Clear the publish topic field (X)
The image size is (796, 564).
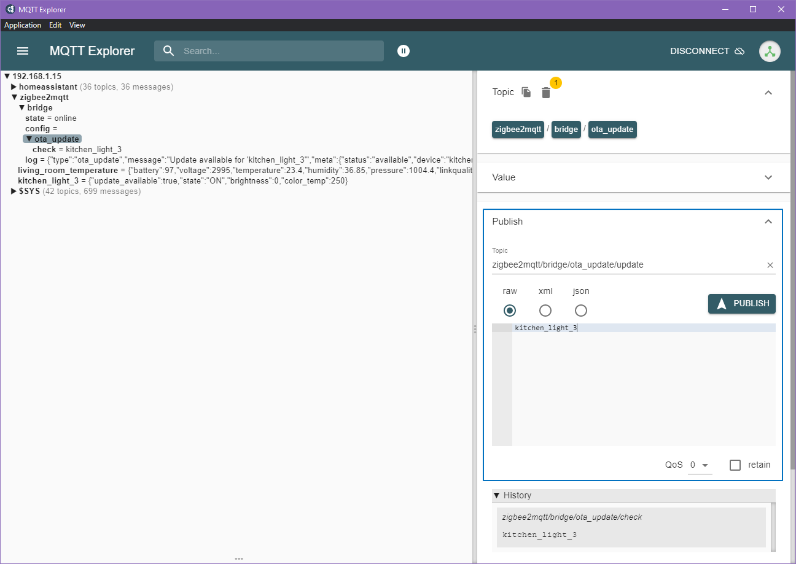(770, 265)
